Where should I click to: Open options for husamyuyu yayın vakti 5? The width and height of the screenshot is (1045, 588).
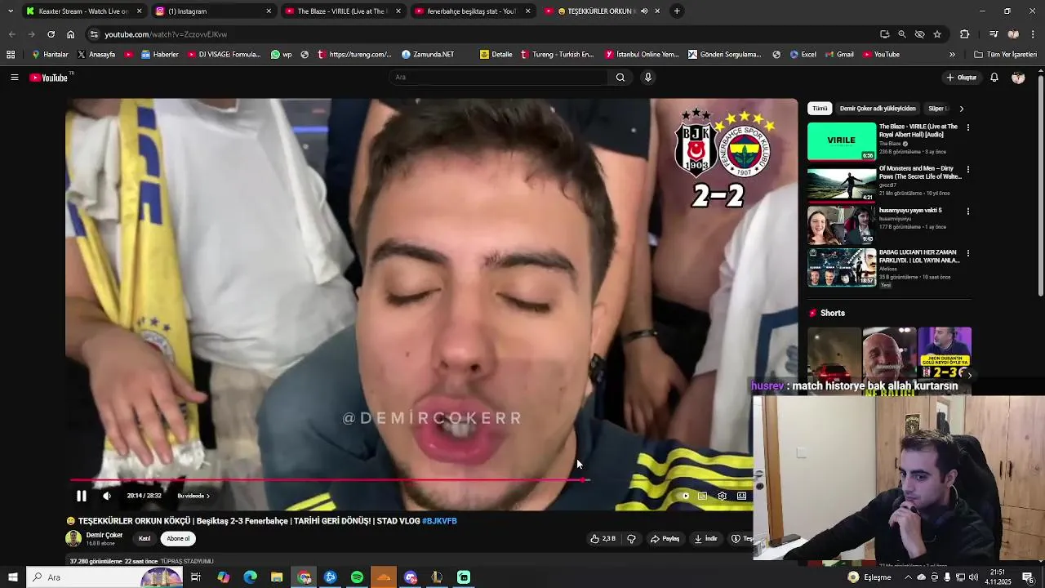tap(968, 212)
